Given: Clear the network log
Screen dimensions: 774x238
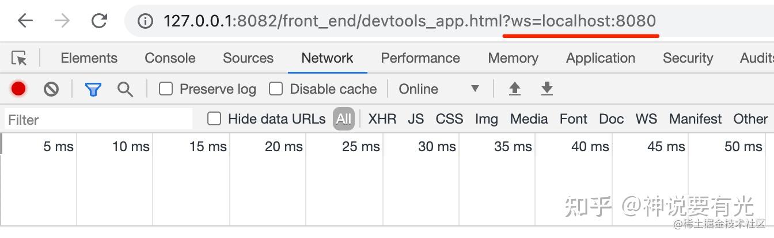Looking at the screenshot, I should coord(51,89).
